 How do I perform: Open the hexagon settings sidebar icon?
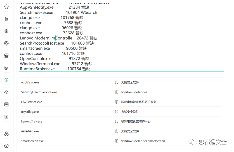(x=6, y=146)
